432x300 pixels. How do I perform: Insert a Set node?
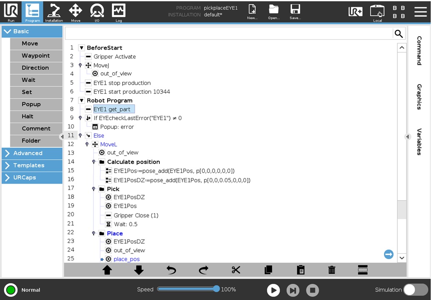click(36, 92)
